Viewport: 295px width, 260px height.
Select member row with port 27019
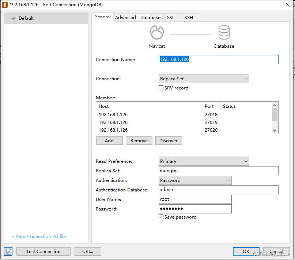tap(184, 122)
